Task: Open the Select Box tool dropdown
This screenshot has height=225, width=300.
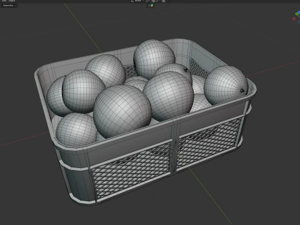Action: tap(9, 6)
